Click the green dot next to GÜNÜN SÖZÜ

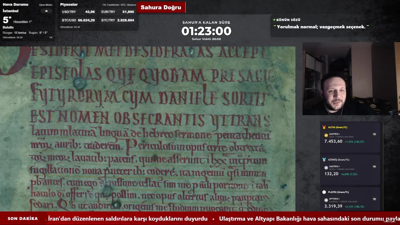tap(274, 20)
